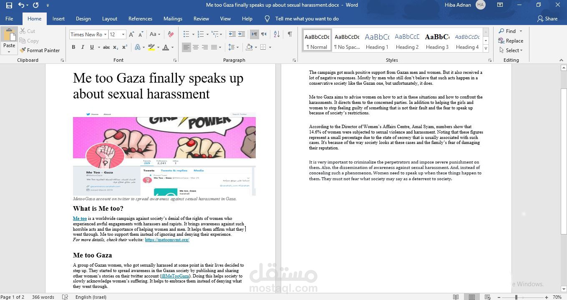Click the Girl Power image in document
This screenshot has height=300, width=567.
(164, 154)
